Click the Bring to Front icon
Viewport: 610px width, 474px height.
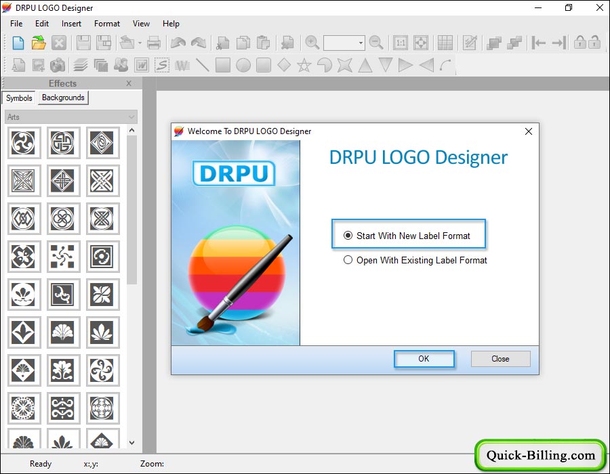coord(493,43)
